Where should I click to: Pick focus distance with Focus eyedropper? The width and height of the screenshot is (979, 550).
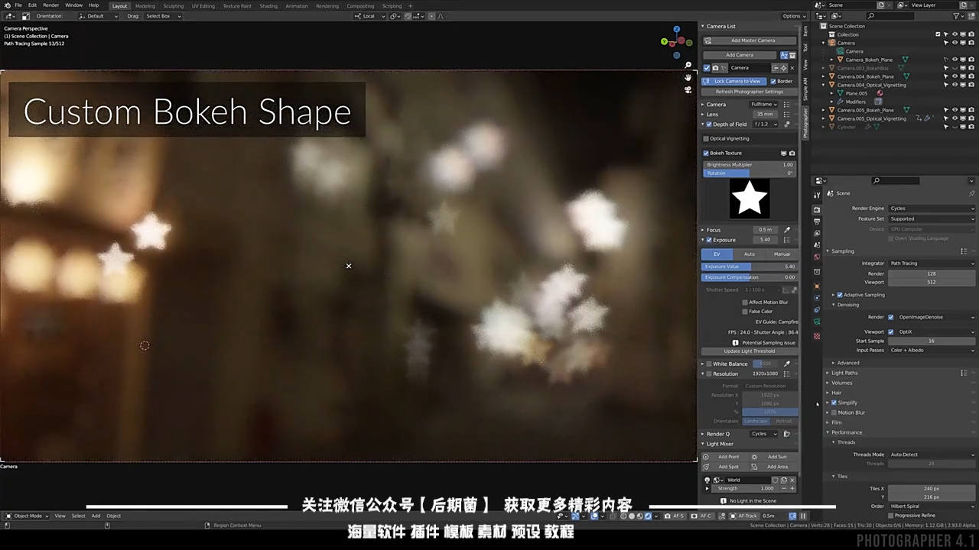pos(787,230)
